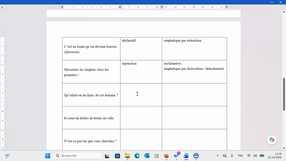
Task: Click the scroll down arrow
Action: (284, 148)
